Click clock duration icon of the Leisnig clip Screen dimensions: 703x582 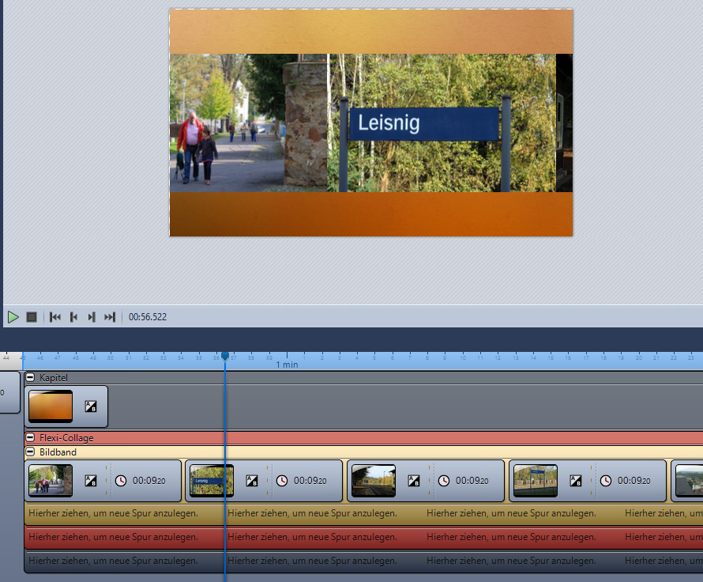pyautogui.click(x=282, y=481)
